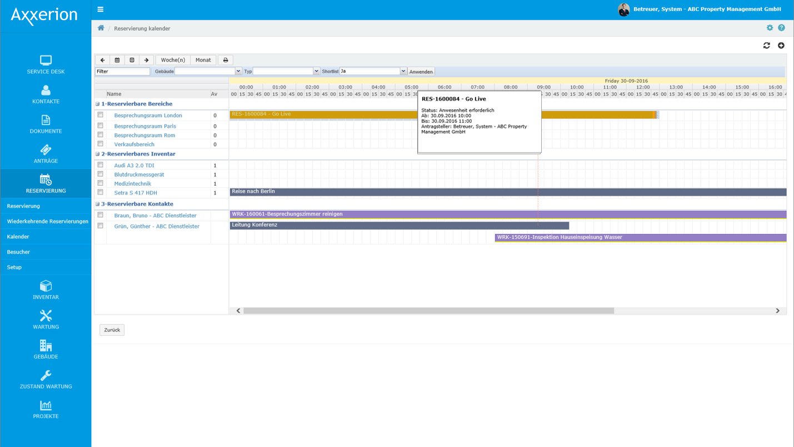794x447 pixels.
Task: Open the Wartung tools icon
Action: [46, 315]
